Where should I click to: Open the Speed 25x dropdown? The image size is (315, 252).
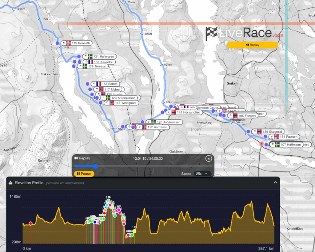click(202, 174)
